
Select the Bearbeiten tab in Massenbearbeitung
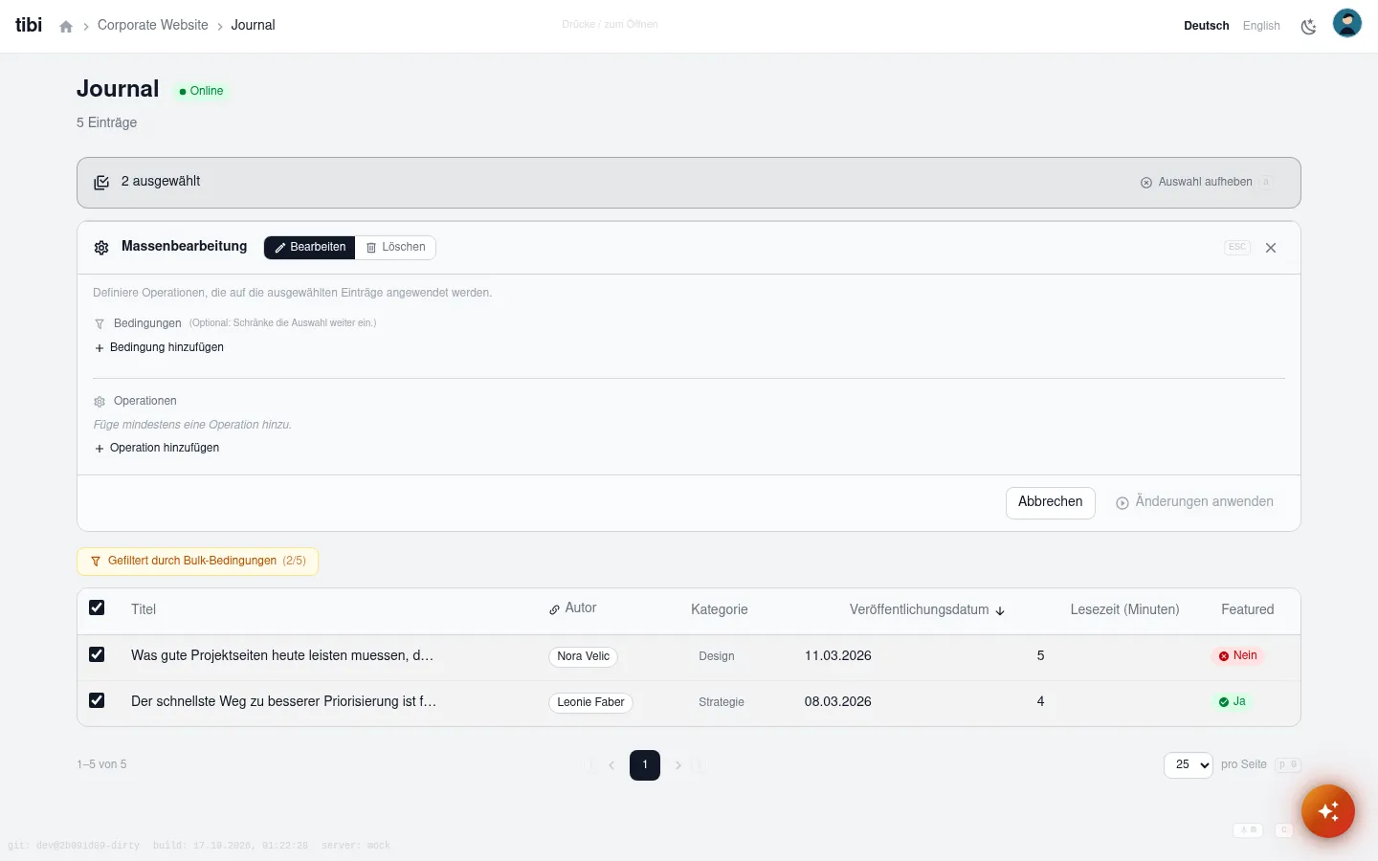tap(310, 248)
